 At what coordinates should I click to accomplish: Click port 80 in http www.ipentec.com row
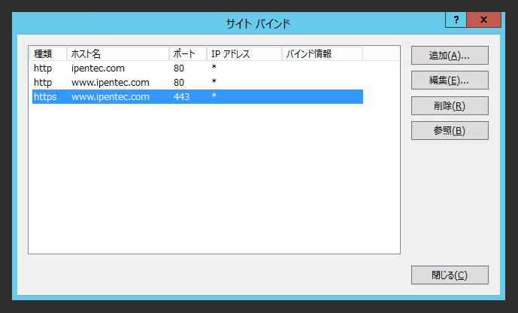pyautogui.click(x=179, y=82)
